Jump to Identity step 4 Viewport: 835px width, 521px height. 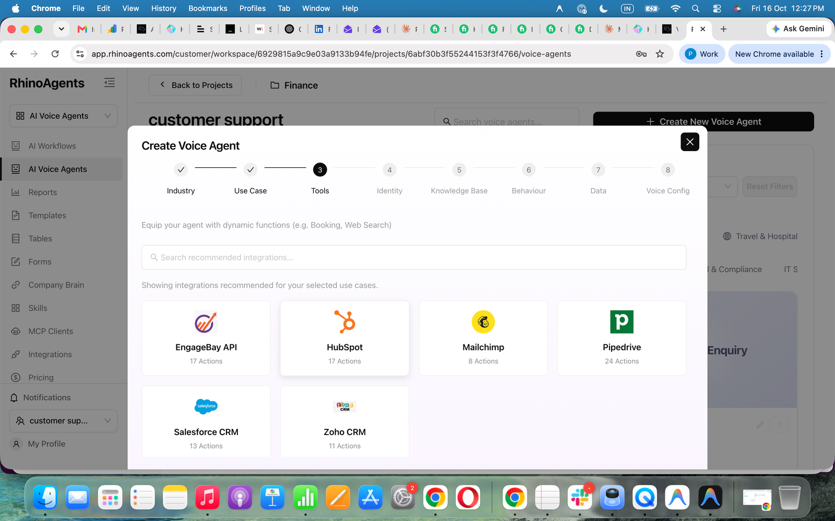point(389,178)
